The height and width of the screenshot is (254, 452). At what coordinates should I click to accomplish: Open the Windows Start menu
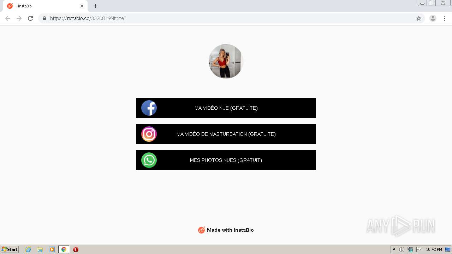[10, 249]
